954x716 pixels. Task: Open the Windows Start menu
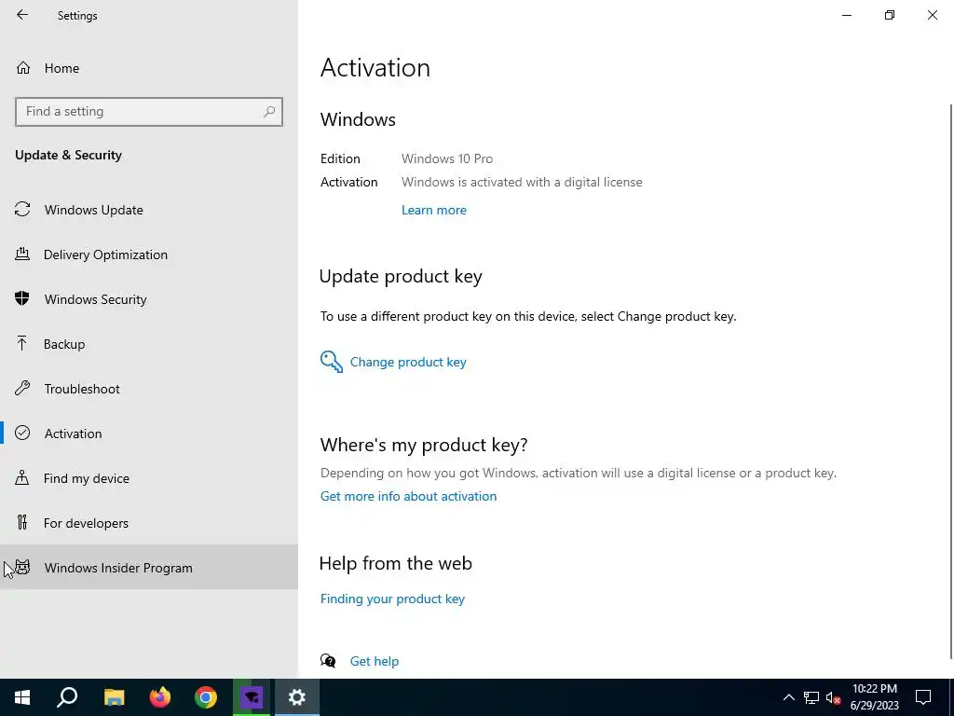coord(22,697)
